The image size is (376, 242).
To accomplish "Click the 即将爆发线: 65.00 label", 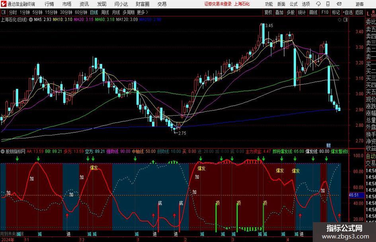I will tap(288, 151).
